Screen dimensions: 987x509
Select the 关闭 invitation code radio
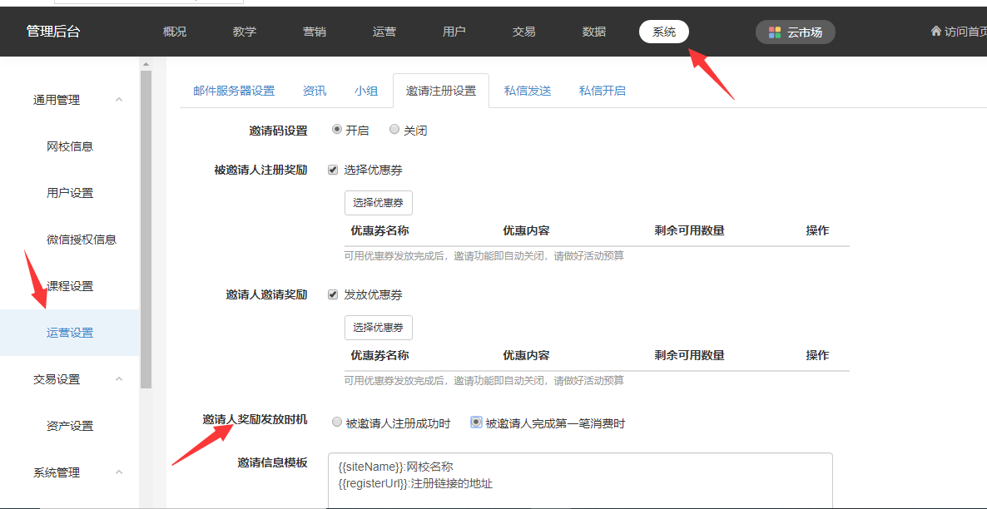coord(394,130)
